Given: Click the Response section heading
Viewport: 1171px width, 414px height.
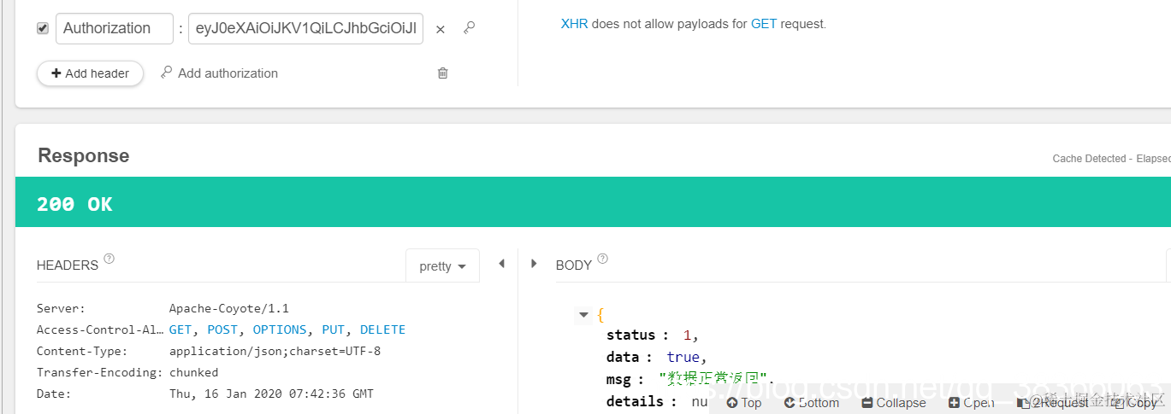Looking at the screenshot, I should tap(84, 155).
